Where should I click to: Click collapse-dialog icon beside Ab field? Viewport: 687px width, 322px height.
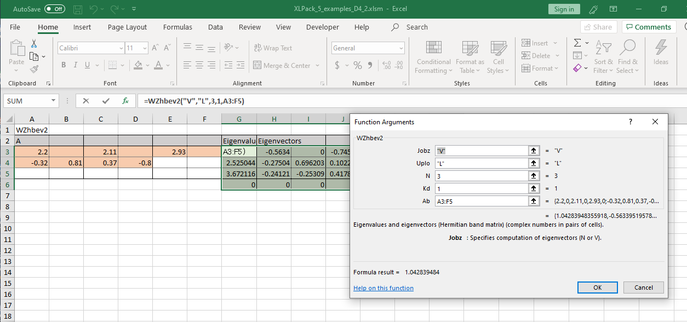point(533,201)
